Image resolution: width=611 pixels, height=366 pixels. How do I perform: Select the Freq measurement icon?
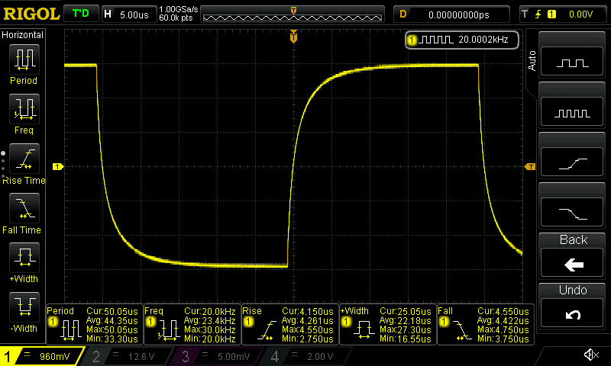click(24, 108)
